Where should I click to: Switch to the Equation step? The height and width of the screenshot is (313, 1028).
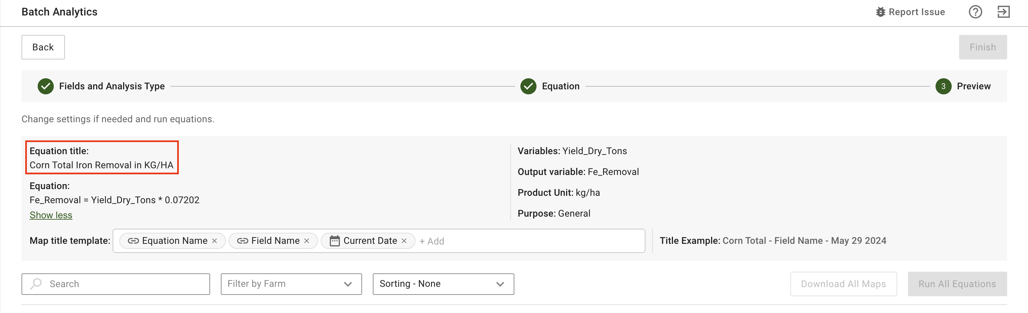tap(560, 86)
